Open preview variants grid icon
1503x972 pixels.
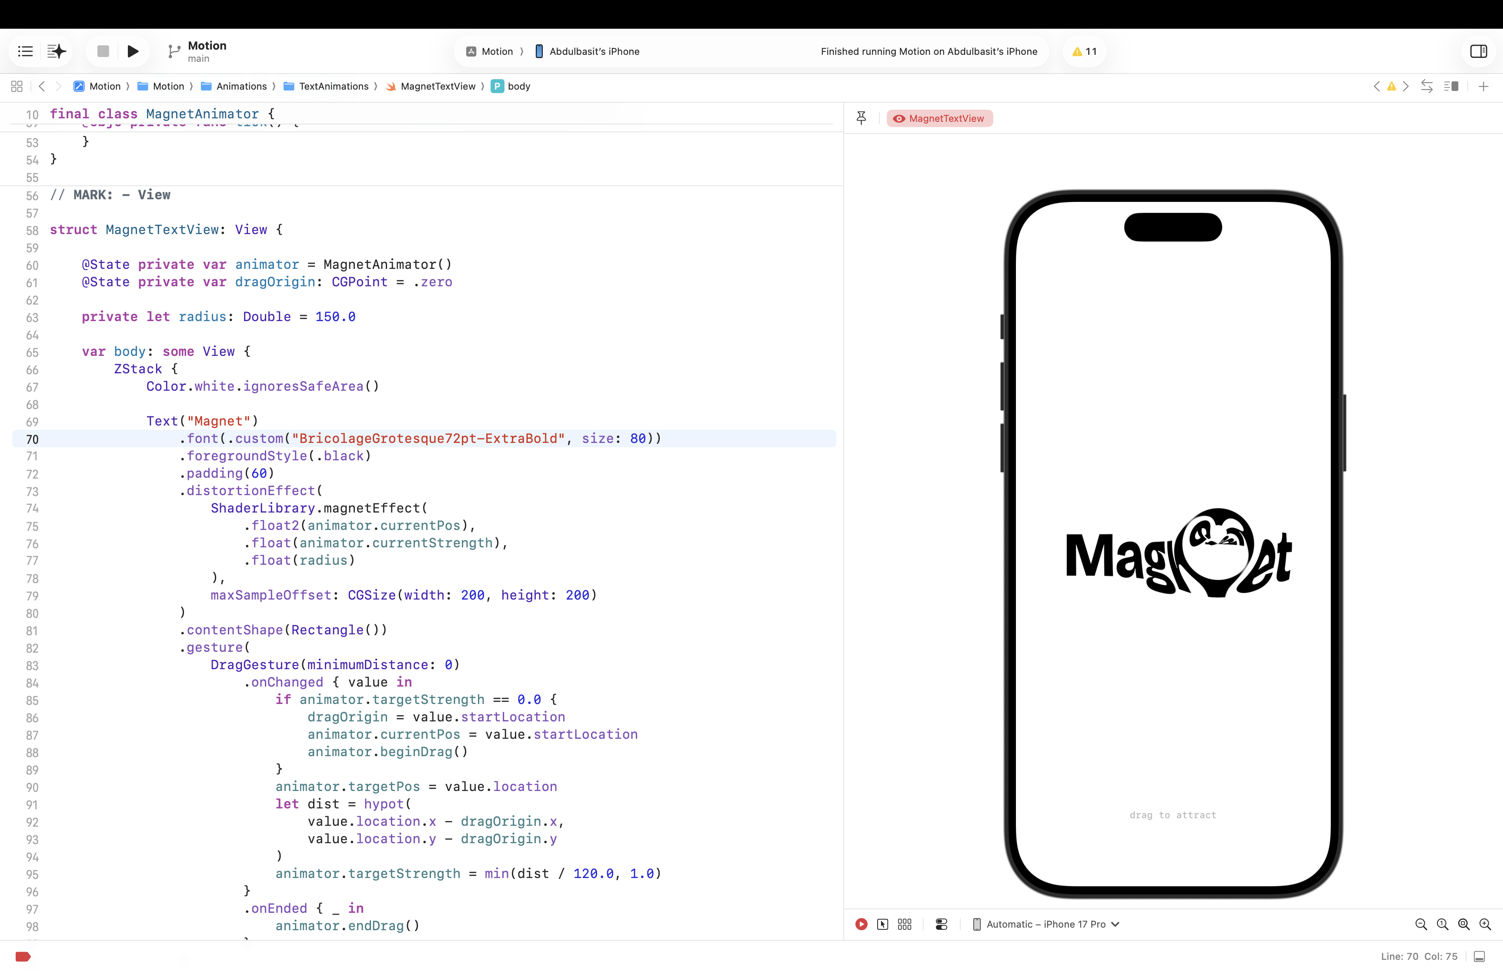coord(905,924)
